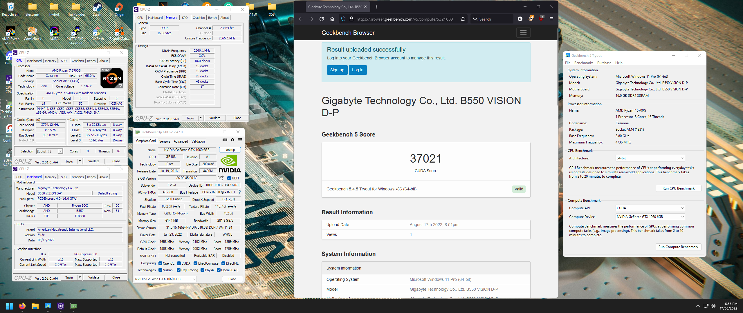This screenshot has width=743, height=313.
Task: Reload the Geekbench page in Firefox
Action: pos(322,19)
